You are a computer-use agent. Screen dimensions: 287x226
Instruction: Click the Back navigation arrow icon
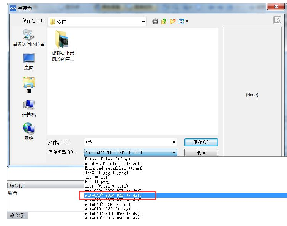click(x=155, y=22)
